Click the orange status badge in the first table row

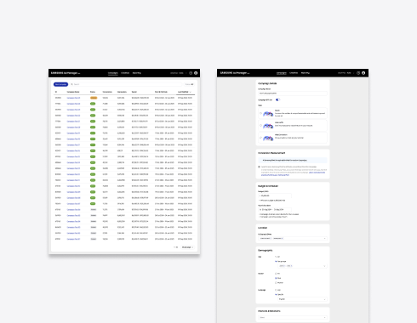[94, 98]
